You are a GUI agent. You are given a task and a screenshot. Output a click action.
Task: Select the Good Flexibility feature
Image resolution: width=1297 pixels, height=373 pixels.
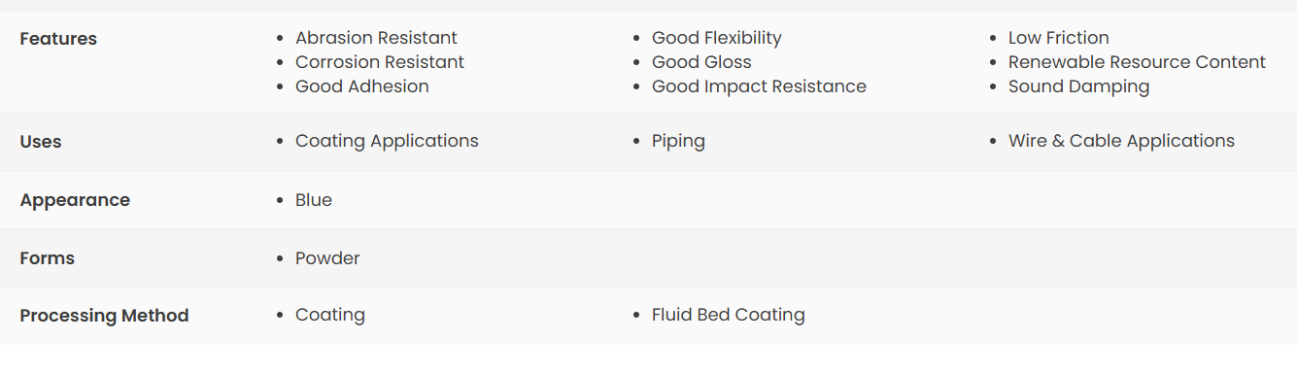coord(717,38)
